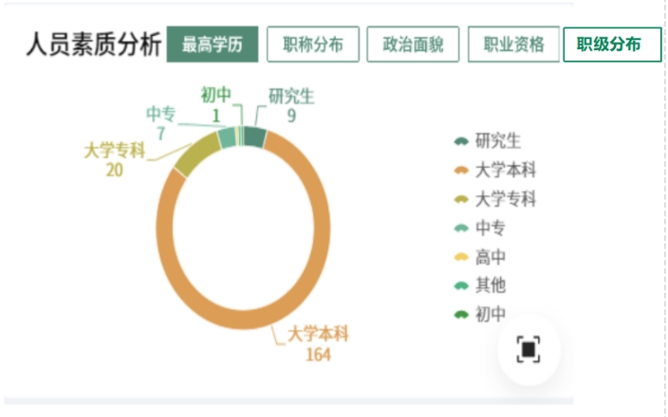Show the 职级分布 tab
The height and width of the screenshot is (417, 668).
[613, 45]
